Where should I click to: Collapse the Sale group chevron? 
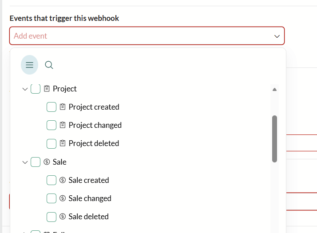(x=25, y=162)
